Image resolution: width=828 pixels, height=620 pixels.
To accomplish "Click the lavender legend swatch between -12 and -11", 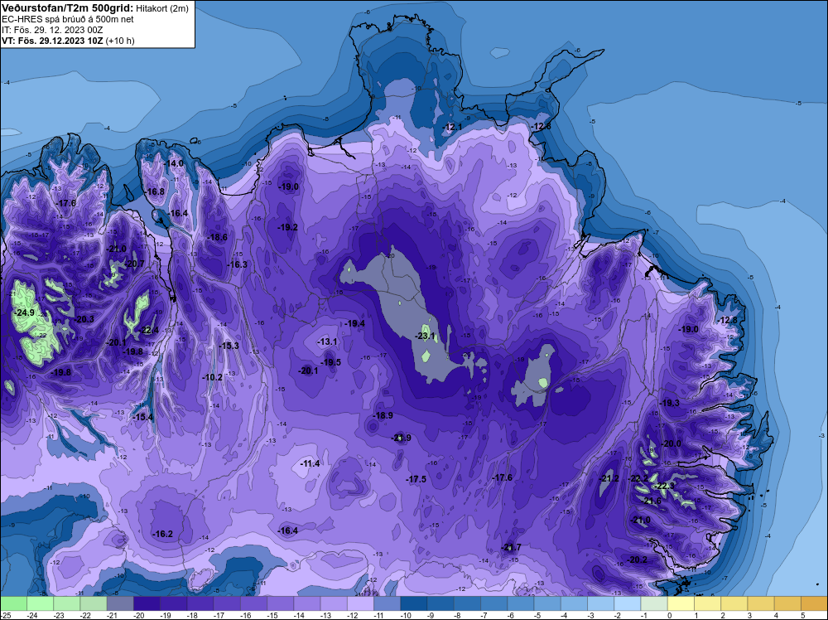I will tap(361, 603).
